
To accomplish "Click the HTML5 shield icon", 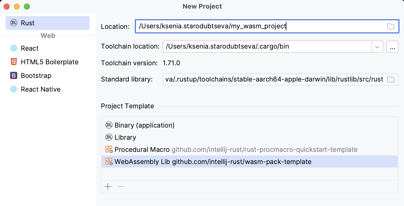I will pos(14,62).
